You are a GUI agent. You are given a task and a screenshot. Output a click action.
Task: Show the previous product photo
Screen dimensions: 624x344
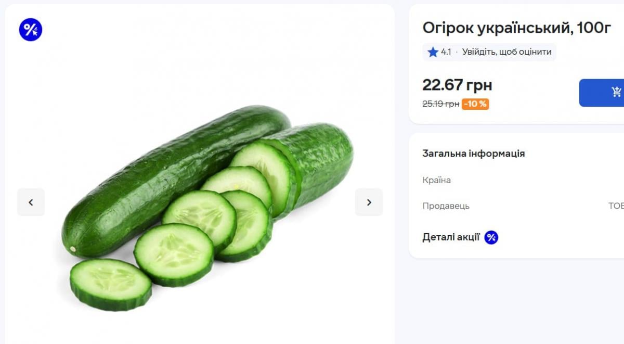click(x=31, y=202)
